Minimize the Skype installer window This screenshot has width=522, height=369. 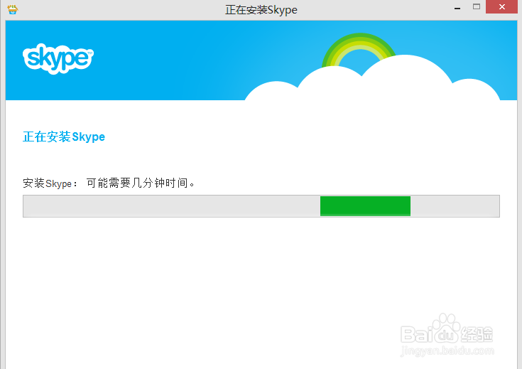click(457, 7)
